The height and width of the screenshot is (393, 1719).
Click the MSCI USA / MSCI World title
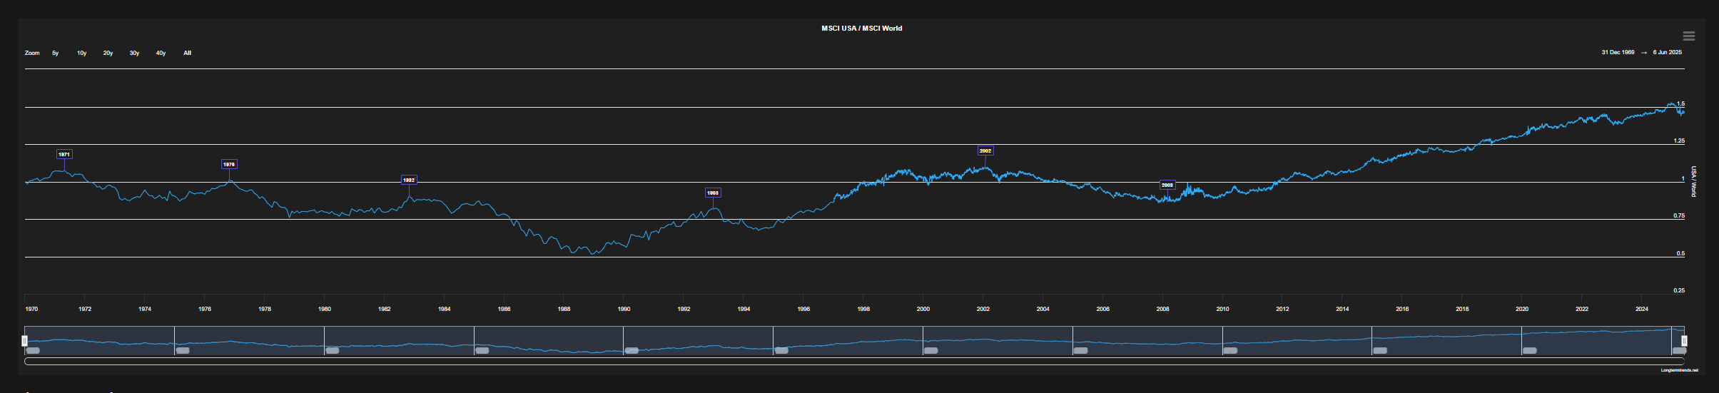861,29
